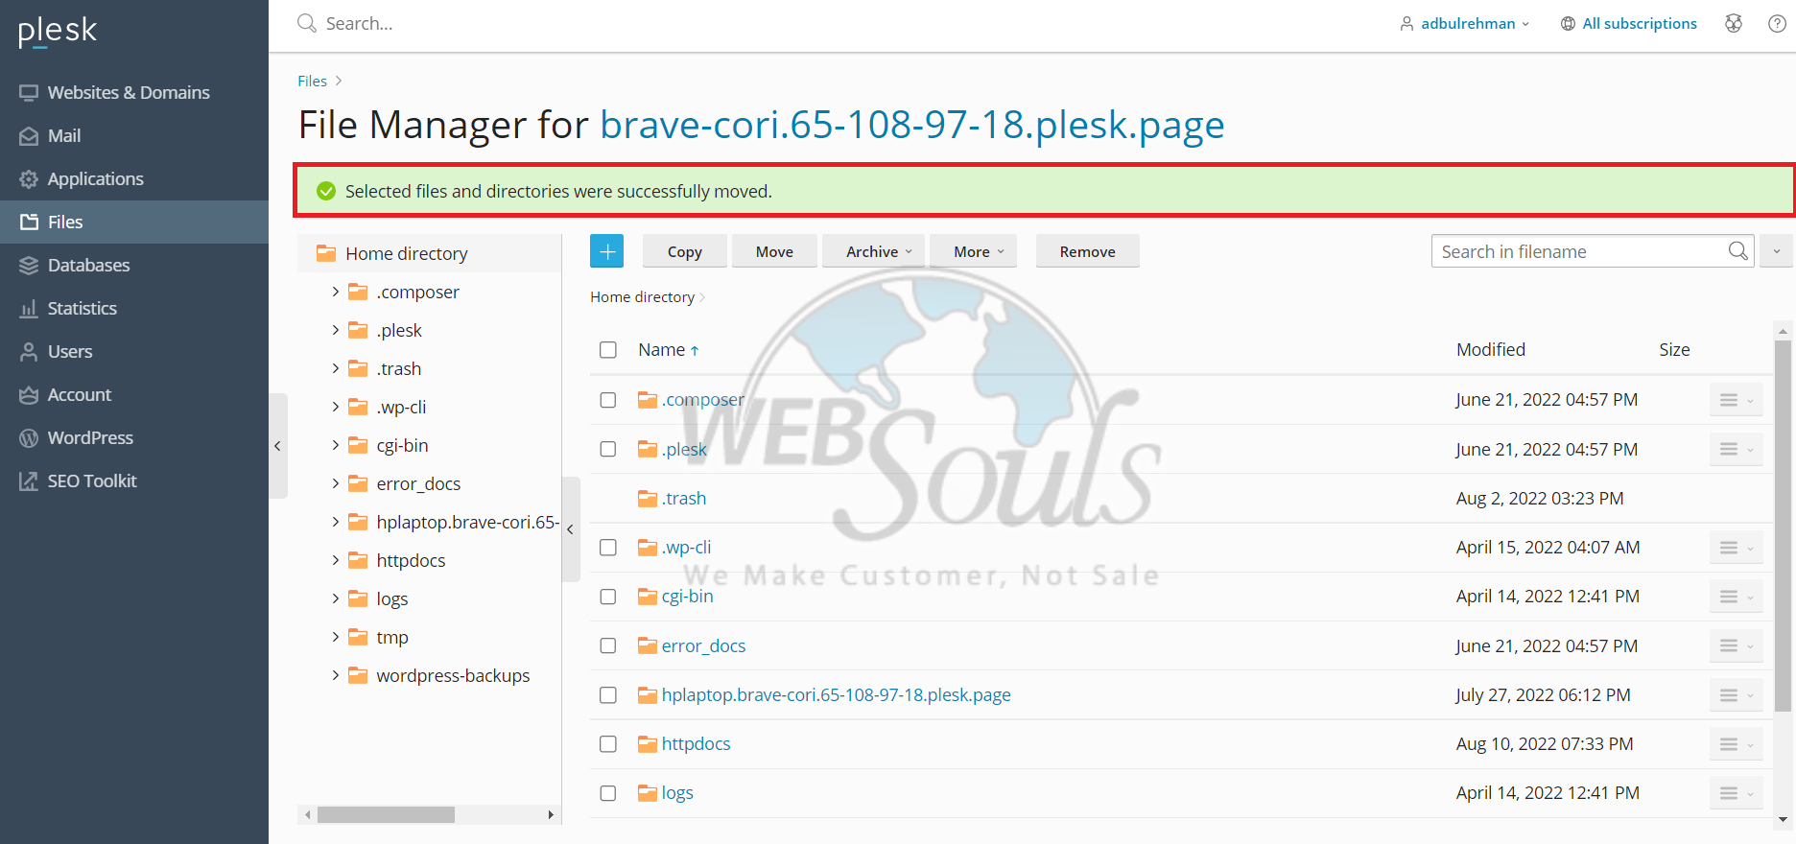Click the blue plus add button
Screen dimensions: 1796x844
click(606, 251)
